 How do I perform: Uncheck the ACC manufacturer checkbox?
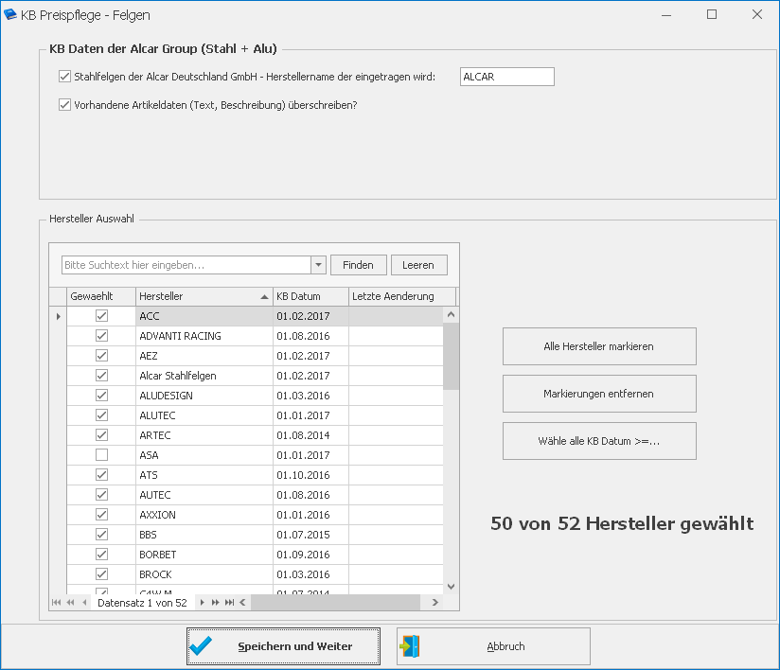click(x=101, y=316)
